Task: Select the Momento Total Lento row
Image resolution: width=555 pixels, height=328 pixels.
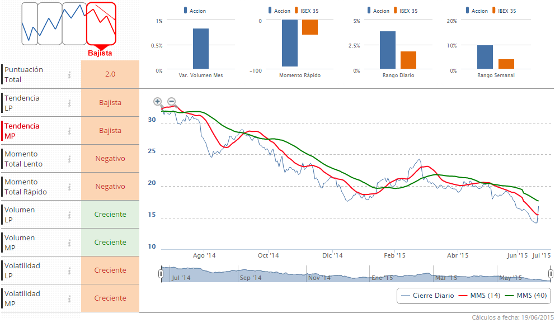Action: click(x=70, y=158)
